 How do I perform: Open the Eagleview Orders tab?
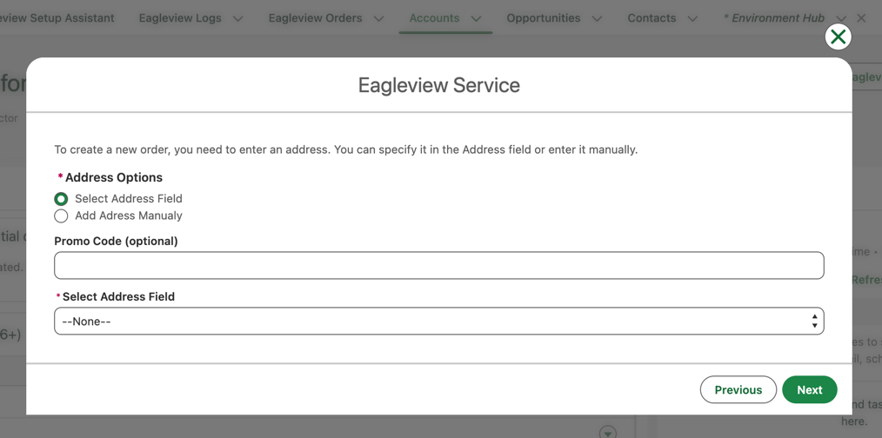(x=315, y=18)
